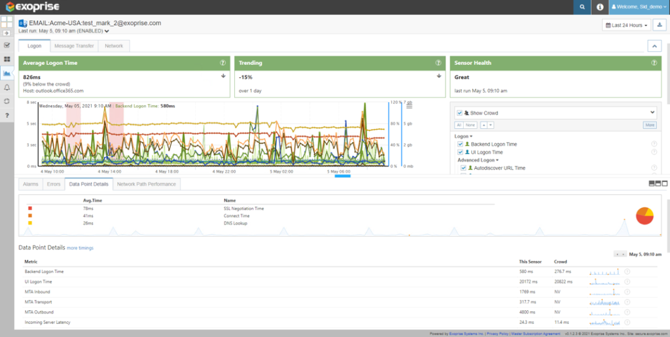The image size is (670, 337).
Task: Click the Outlook email sensor icon
Action: 23,24
